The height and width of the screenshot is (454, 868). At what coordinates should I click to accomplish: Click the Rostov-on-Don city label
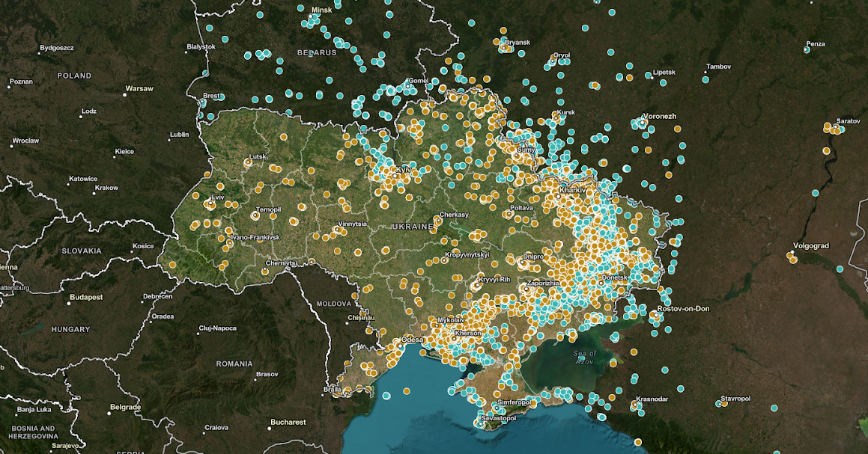[683, 307]
